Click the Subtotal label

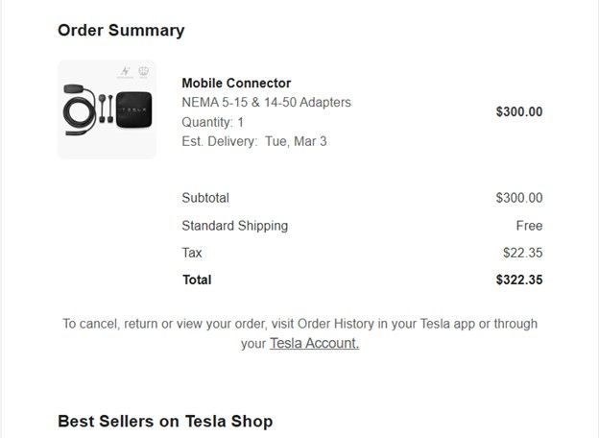coord(205,198)
